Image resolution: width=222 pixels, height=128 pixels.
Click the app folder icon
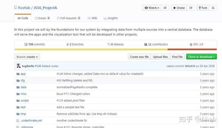click(x=18, y=74)
